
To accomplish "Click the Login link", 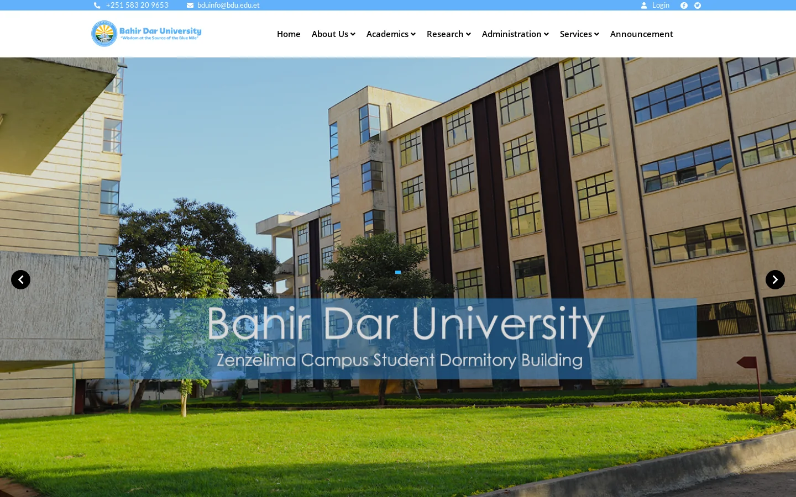I will [661, 6].
